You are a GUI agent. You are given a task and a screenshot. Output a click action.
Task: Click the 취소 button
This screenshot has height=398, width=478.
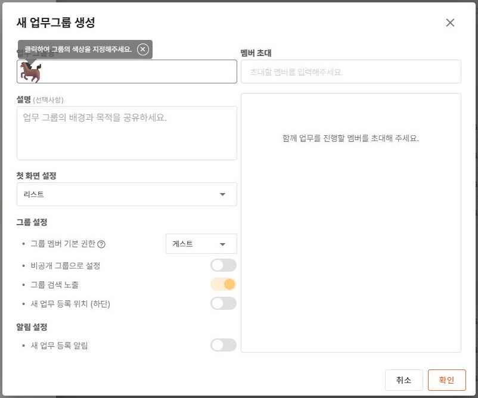404,380
